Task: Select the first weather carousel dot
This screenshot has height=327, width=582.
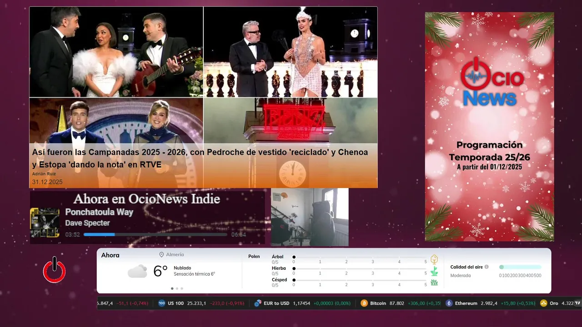Action: point(172,288)
